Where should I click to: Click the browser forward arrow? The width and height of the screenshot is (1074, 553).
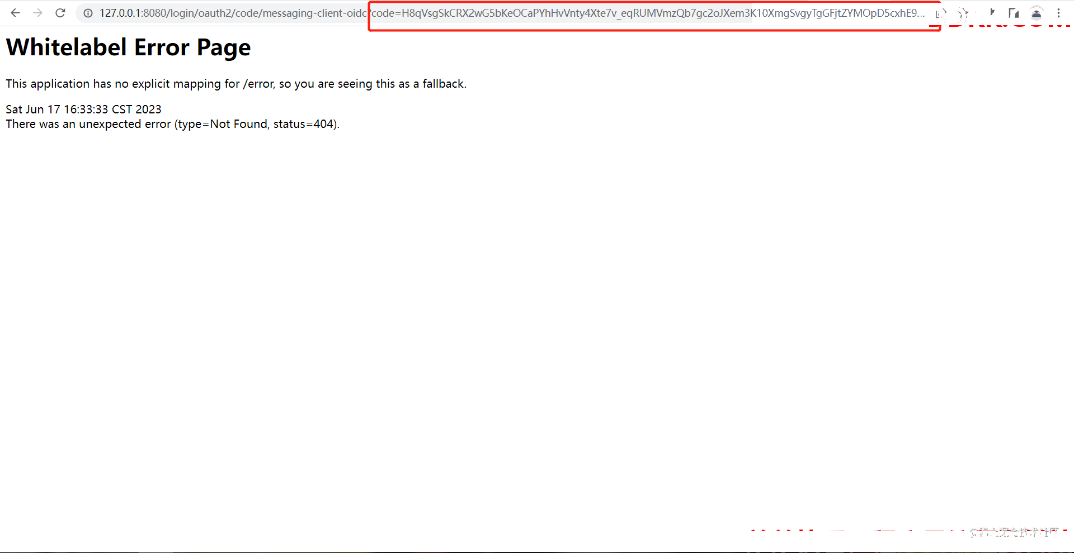37,13
